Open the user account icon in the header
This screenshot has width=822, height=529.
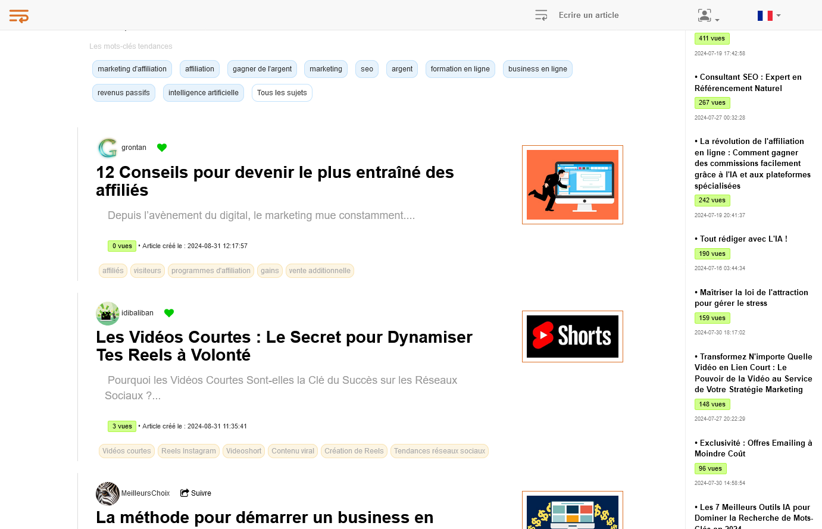coord(704,15)
